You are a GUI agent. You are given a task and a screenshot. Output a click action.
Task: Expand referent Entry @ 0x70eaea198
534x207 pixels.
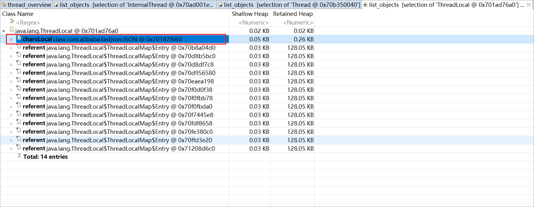[11, 82]
